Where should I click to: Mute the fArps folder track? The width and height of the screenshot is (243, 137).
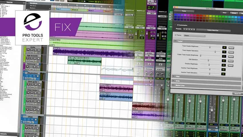36,120
